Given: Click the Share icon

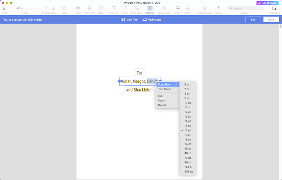Looking at the screenshot, I should pyautogui.click(x=218, y=8).
